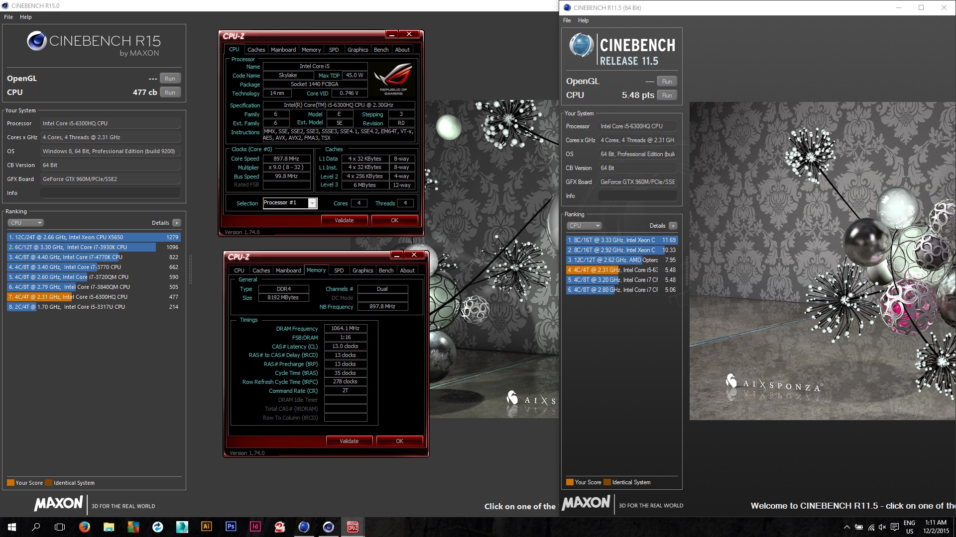The width and height of the screenshot is (956, 537).
Task: Open Help menu in Cinebench R11.5
Action: coord(584,20)
